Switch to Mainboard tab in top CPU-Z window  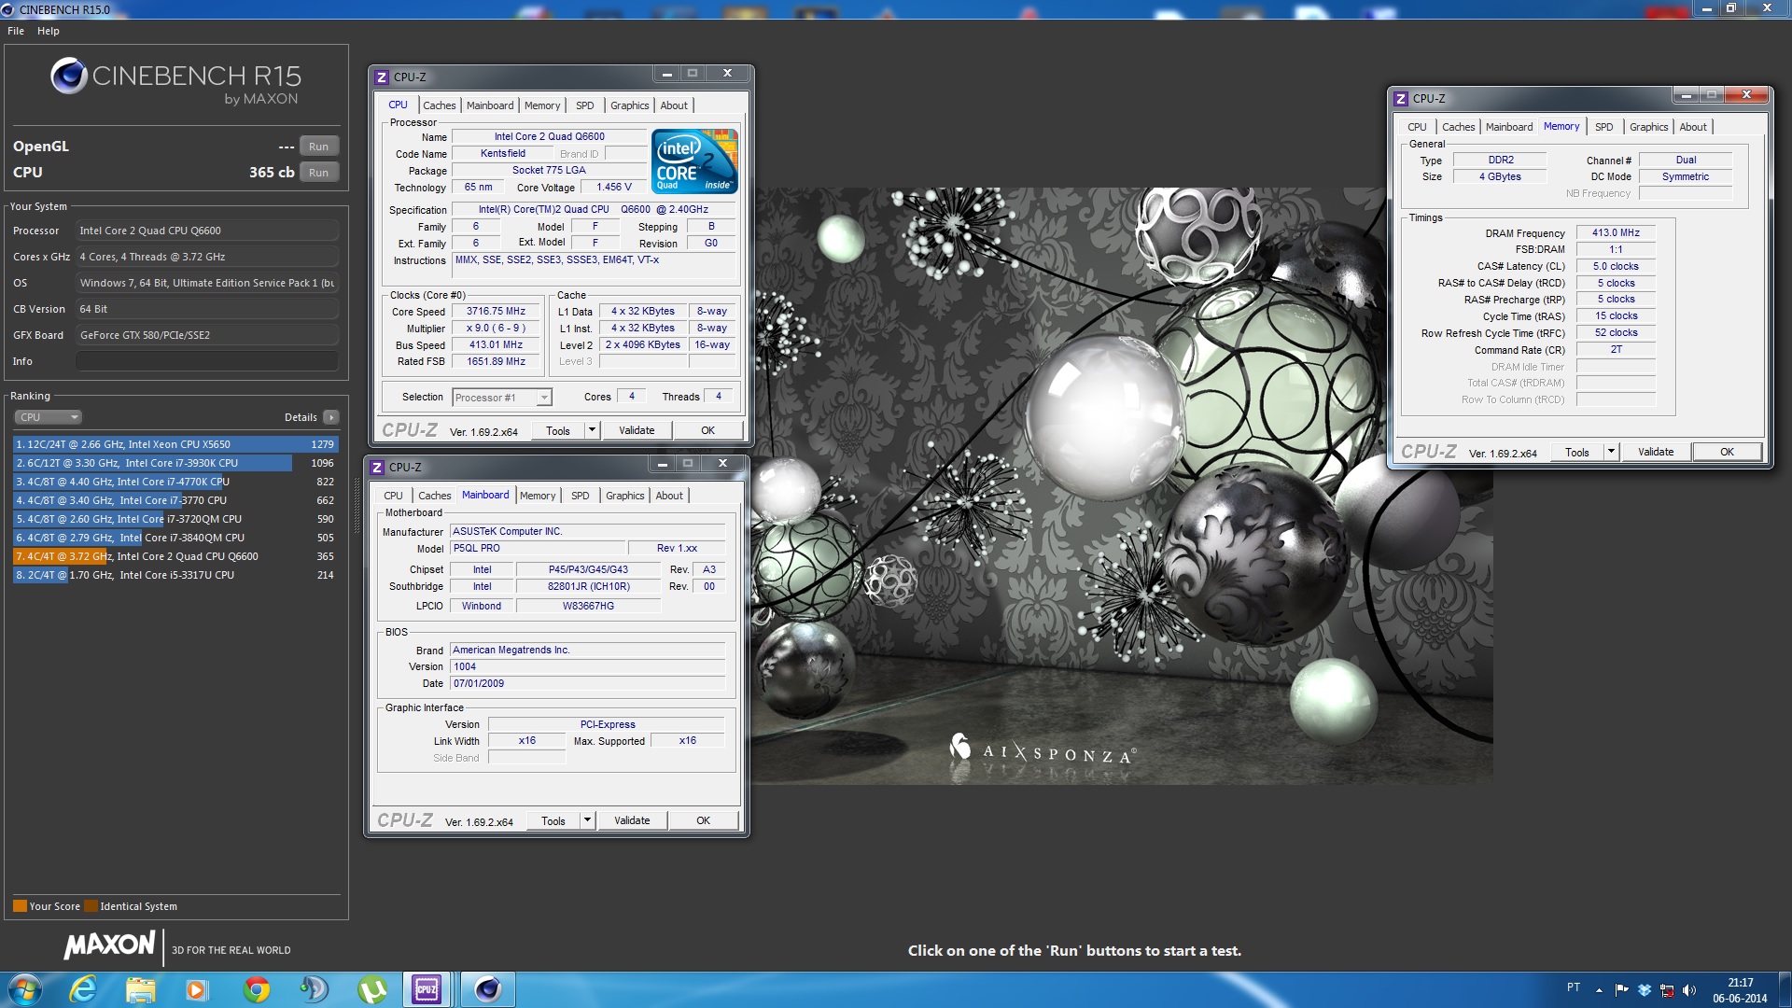tap(490, 105)
